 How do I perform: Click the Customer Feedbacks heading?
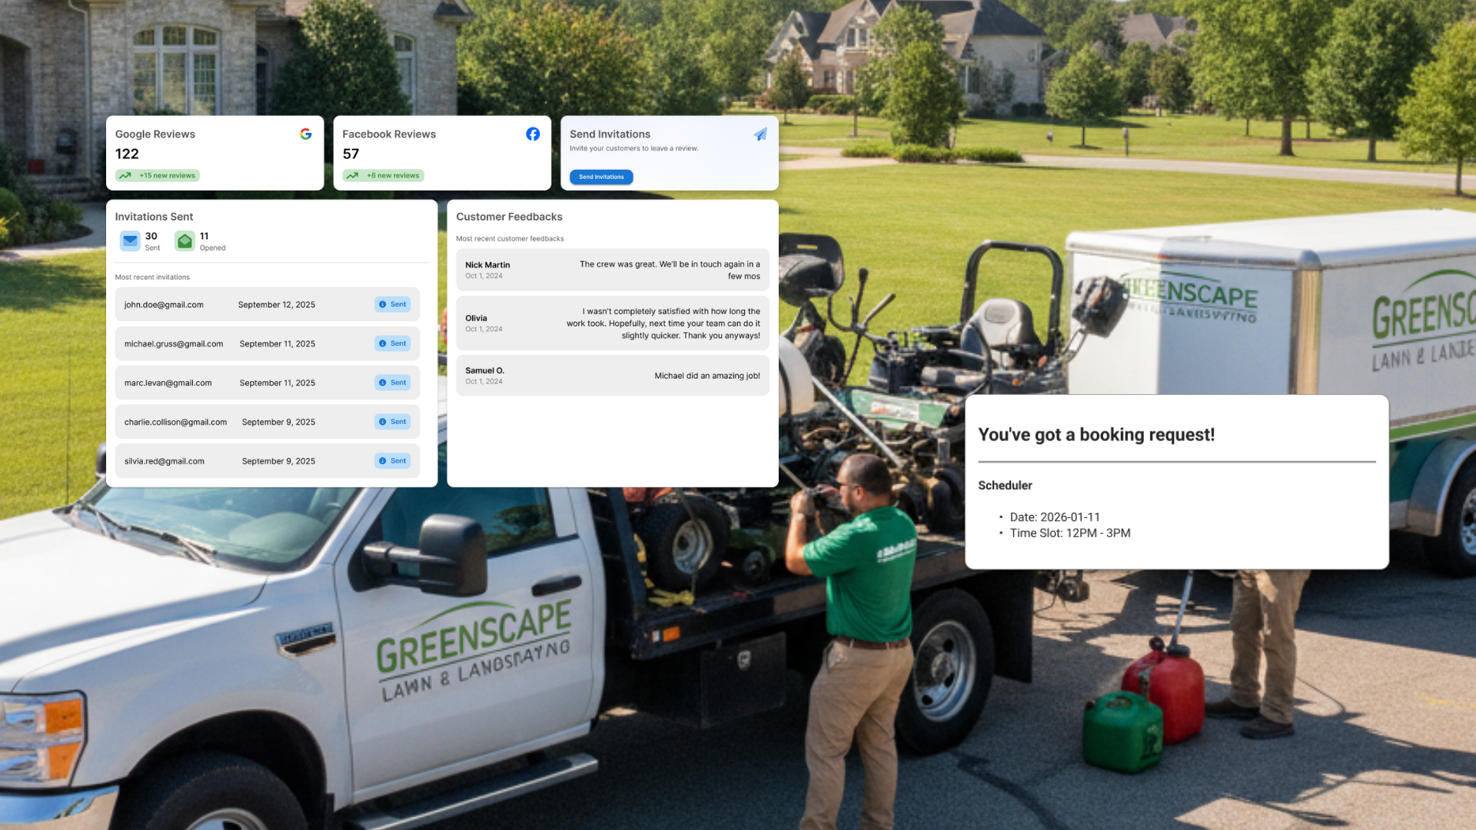tap(509, 217)
